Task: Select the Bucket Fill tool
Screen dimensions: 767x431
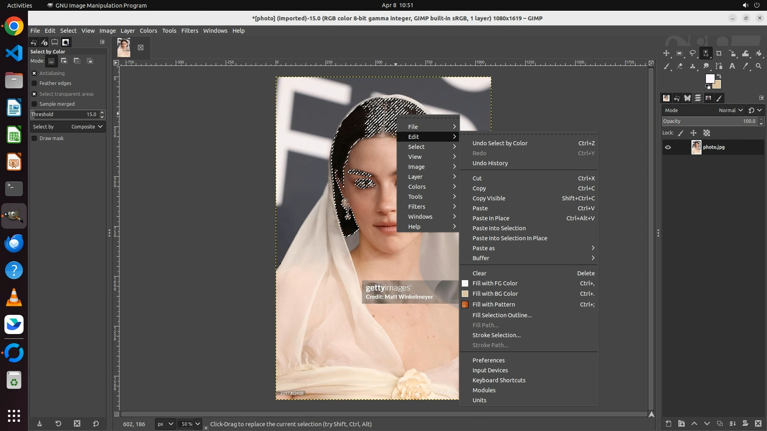Action: pyautogui.click(x=759, y=53)
